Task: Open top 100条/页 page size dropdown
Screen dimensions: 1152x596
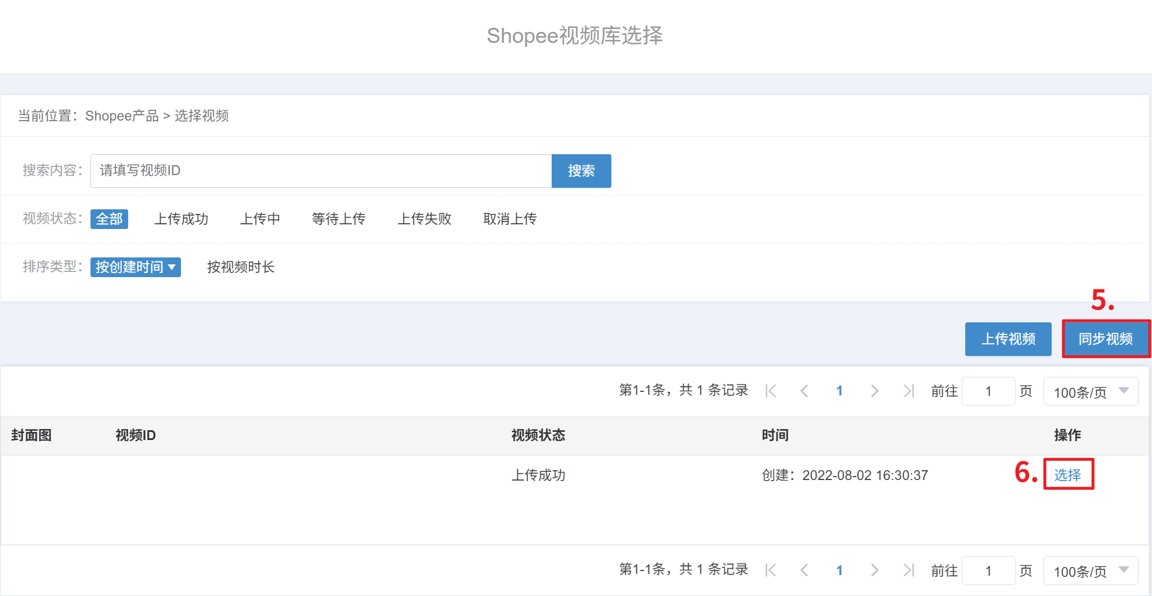Action: coord(1091,392)
